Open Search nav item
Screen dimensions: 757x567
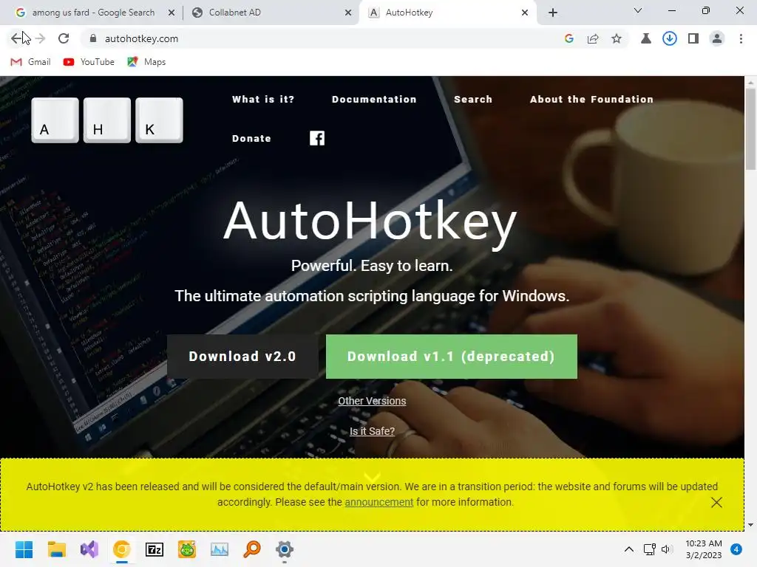473,100
